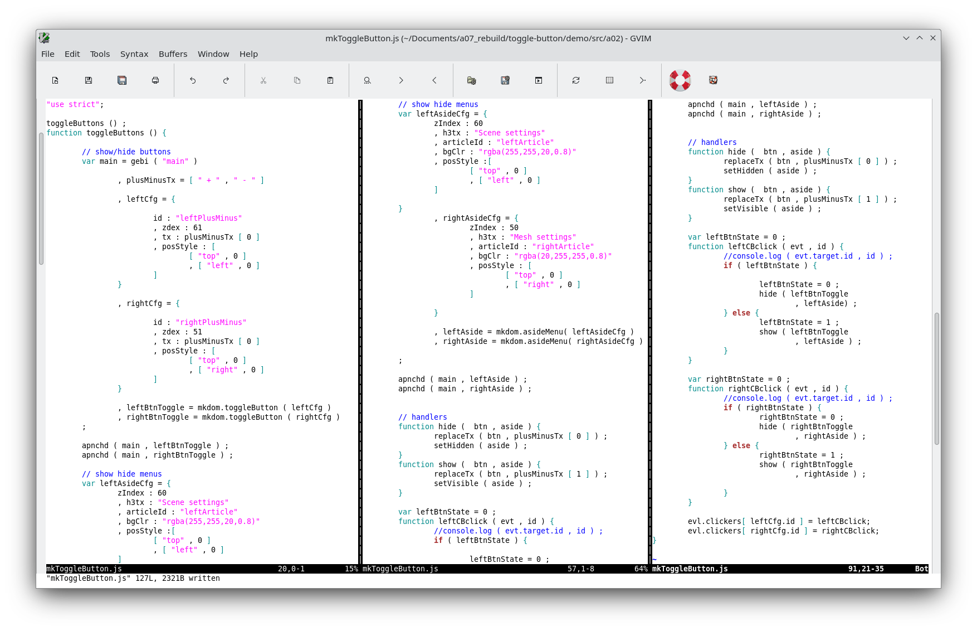Click the Open file toolbar icon
This screenshot has height=631, width=977.
click(x=55, y=80)
